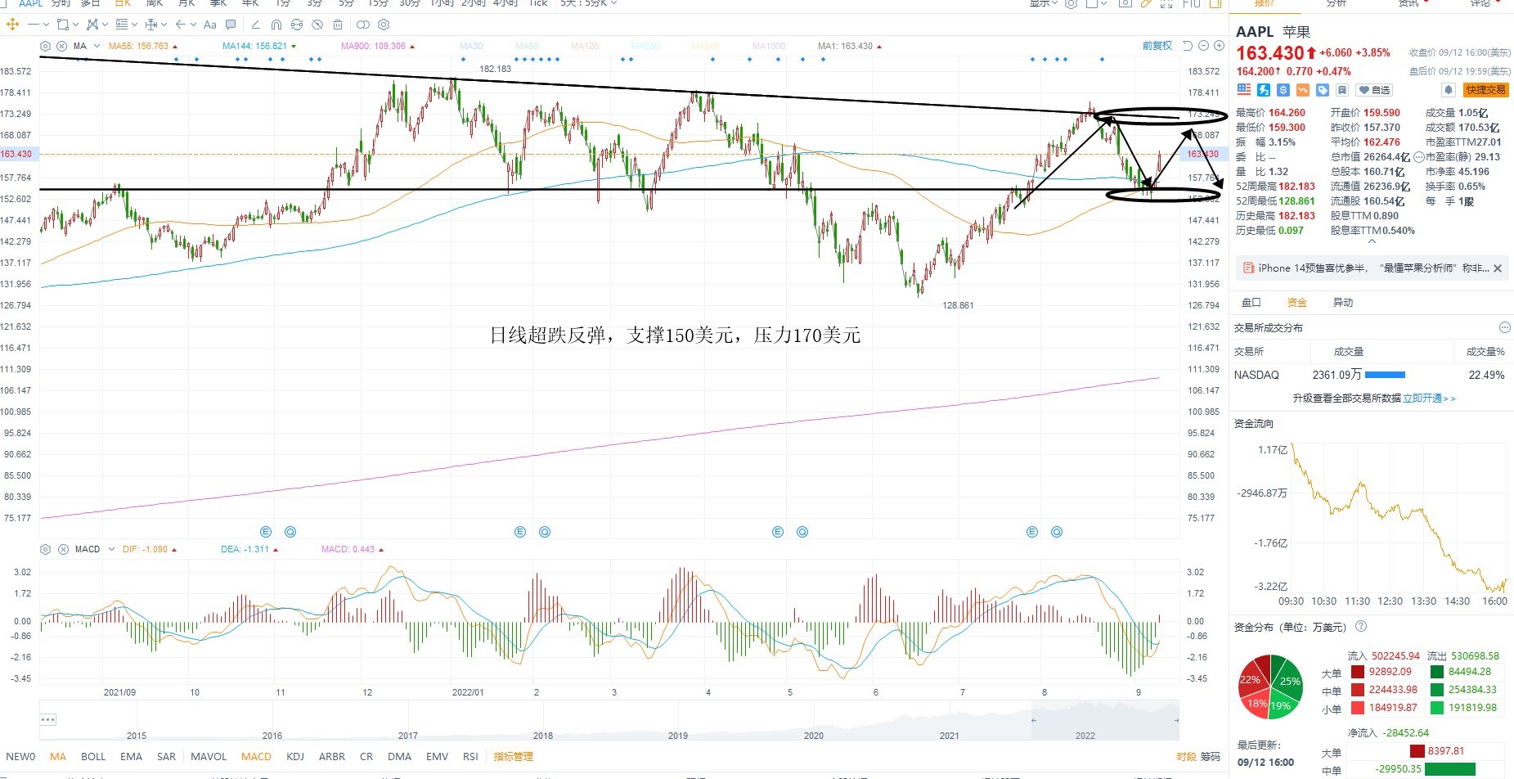This screenshot has width=1514, height=779.
Task: Zoom in chart with plus icon
Action: click(x=1220, y=46)
